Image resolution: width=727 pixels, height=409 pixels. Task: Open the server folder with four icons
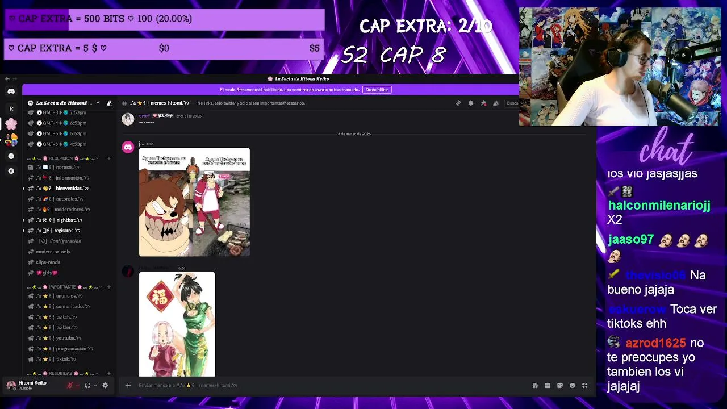click(x=11, y=140)
